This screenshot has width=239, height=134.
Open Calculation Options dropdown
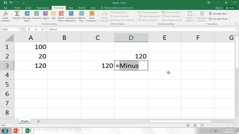[x=202, y=16]
